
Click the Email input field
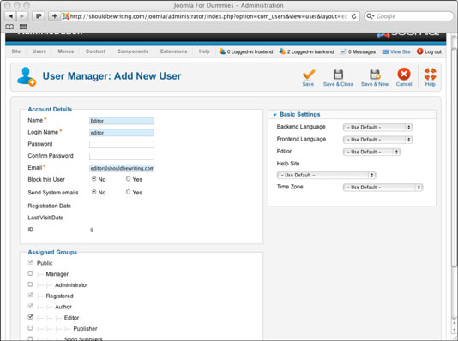pos(122,168)
